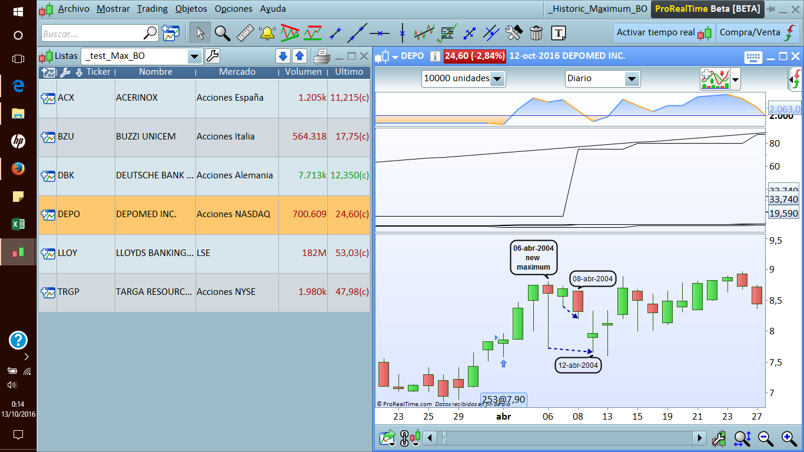Image resolution: width=804 pixels, height=452 pixels.
Task: Click the chart scroll left arrow
Action: (430, 438)
